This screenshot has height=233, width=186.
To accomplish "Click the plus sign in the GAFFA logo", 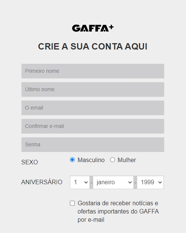I will (111, 27).
